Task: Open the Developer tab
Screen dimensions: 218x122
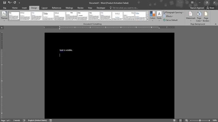Action: (101, 8)
